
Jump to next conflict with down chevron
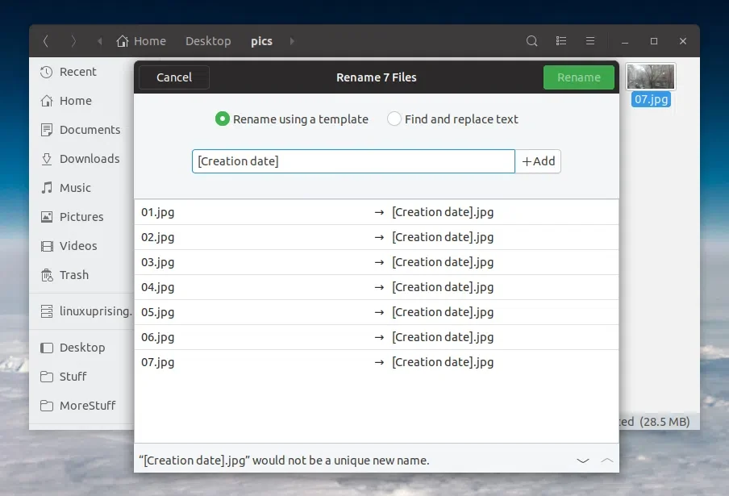tap(583, 461)
